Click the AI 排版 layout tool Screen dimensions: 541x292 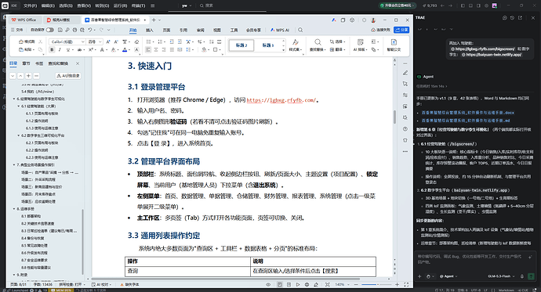tap(360, 45)
